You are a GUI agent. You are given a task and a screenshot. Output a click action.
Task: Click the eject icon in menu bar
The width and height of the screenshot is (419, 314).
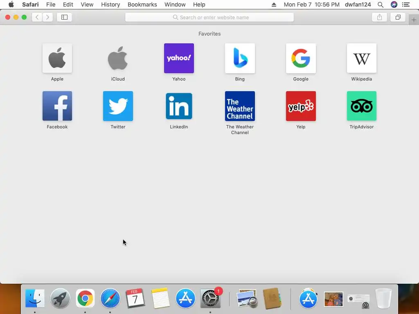274,4
